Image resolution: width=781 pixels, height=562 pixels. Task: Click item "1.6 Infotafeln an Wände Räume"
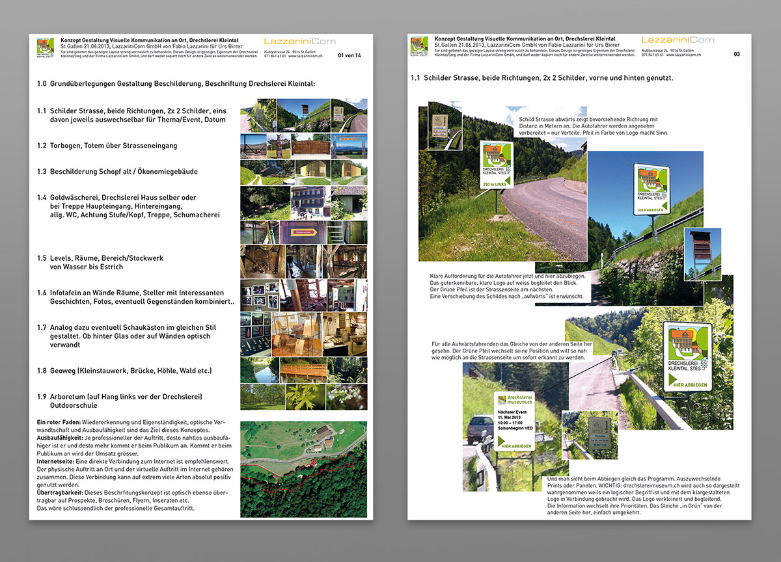(130, 293)
